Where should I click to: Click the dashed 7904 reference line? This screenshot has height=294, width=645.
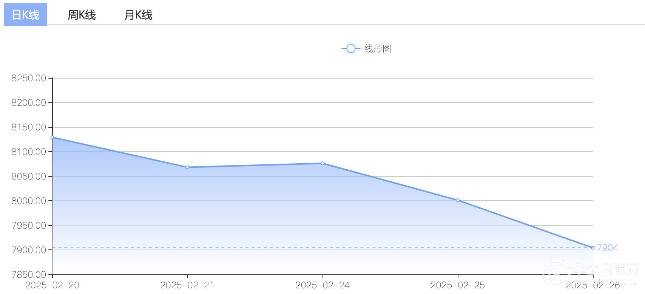(322, 248)
